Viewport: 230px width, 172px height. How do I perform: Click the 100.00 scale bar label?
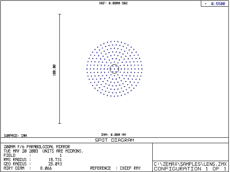click(x=54, y=70)
